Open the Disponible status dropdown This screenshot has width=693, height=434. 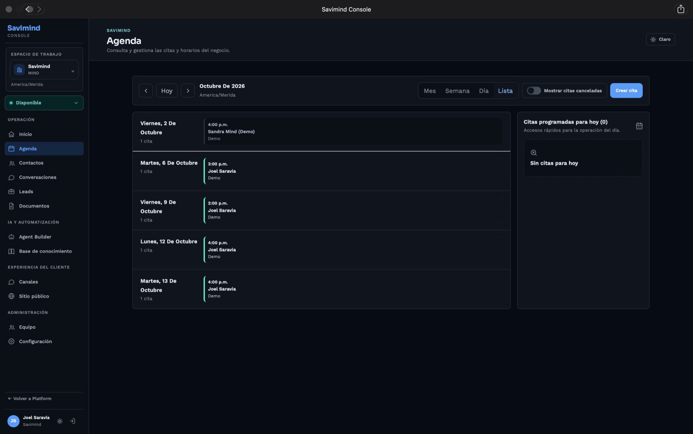point(44,103)
